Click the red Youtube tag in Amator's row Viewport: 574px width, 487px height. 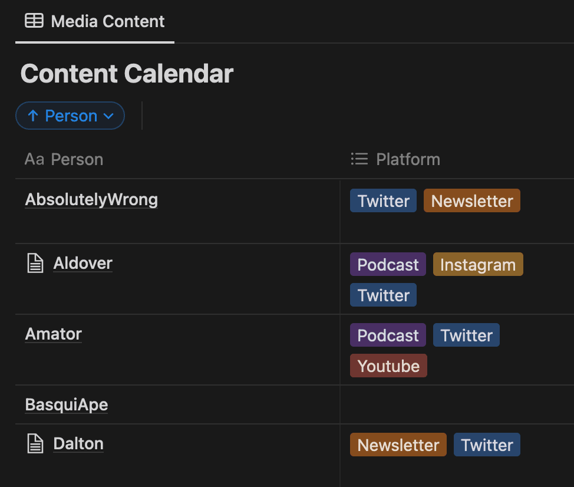pos(388,366)
